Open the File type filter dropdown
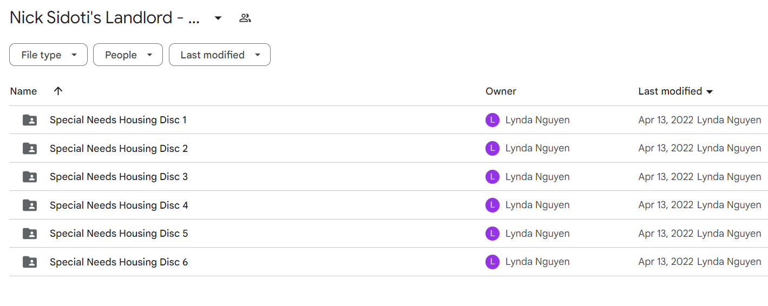The image size is (768, 306). tap(48, 55)
